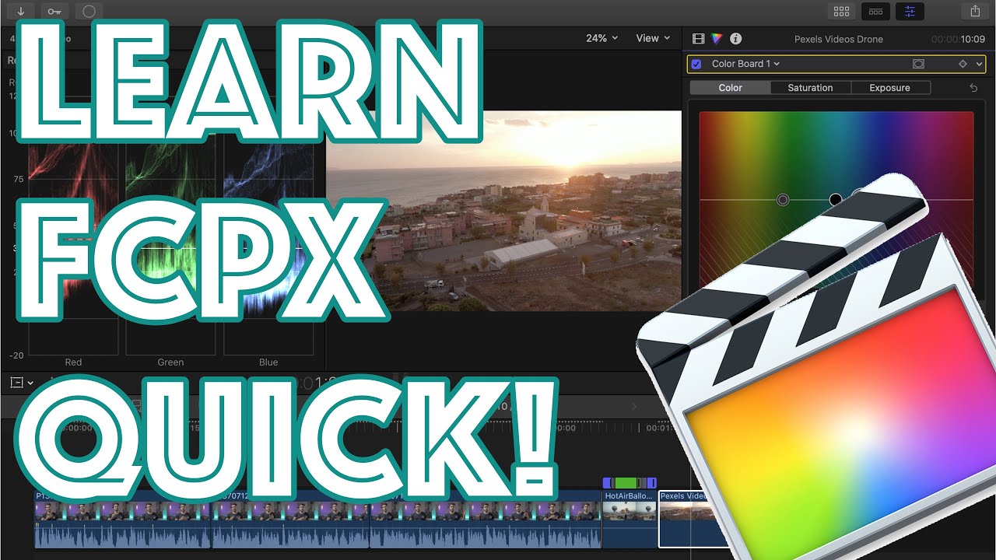Click the Blue waveform channel label
This screenshot has height=560, width=996.
coord(268,362)
